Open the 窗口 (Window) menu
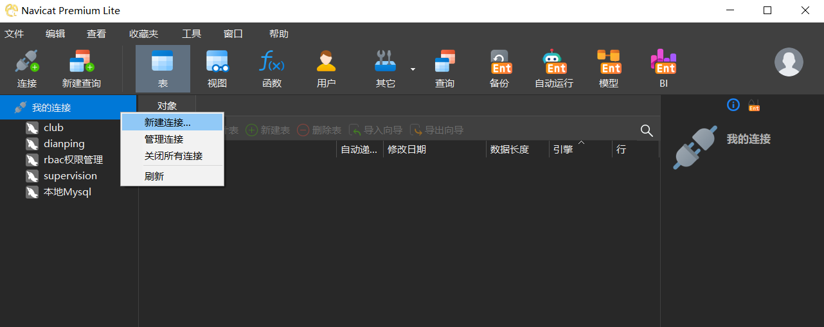The width and height of the screenshot is (824, 327). coord(233,34)
